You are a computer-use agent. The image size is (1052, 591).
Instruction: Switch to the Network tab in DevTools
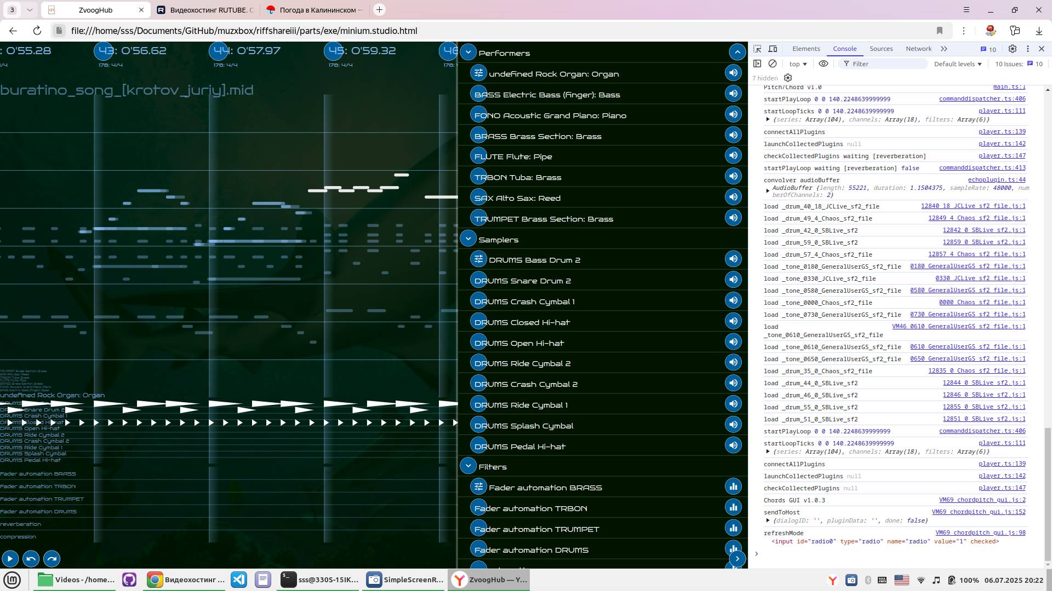point(918,49)
